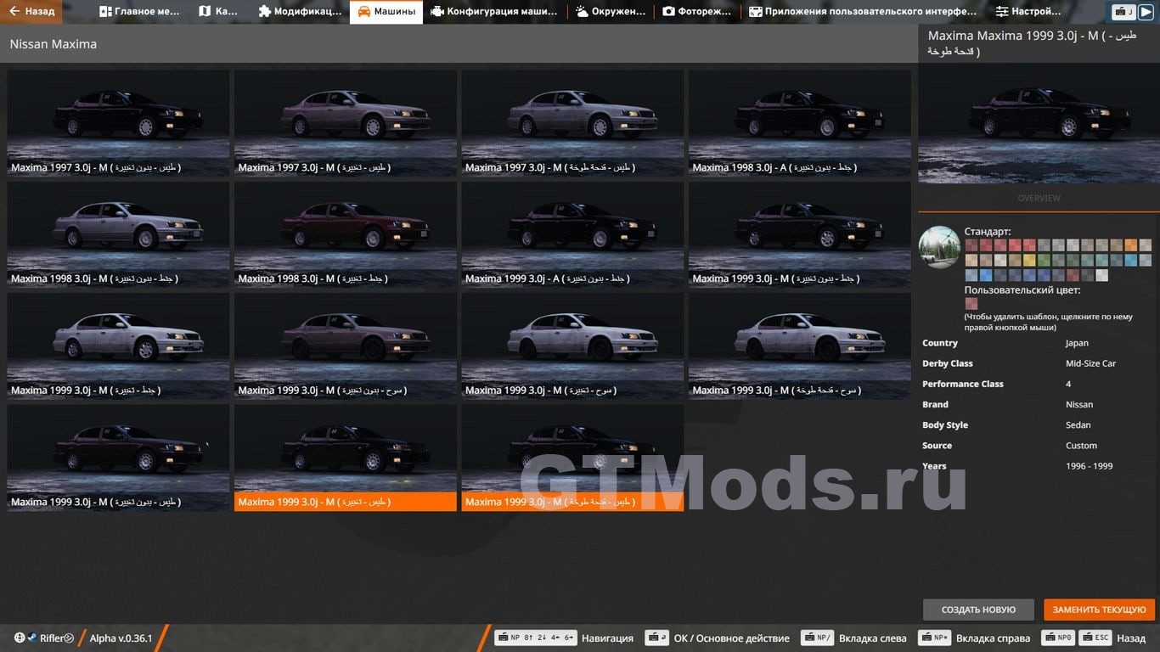Click the Alpha v.0.36.1 version label
Viewport: 1160px width, 652px height.
pyautogui.click(x=121, y=638)
